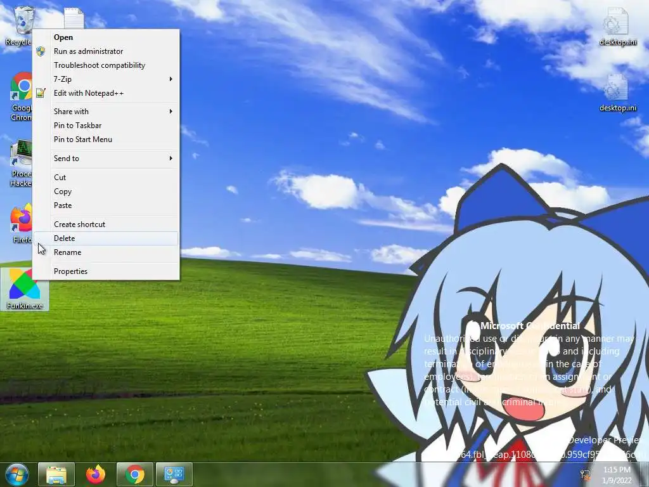Select the upper desktop.ini file icon
Viewport: 649px width, 487px height.
click(616, 27)
